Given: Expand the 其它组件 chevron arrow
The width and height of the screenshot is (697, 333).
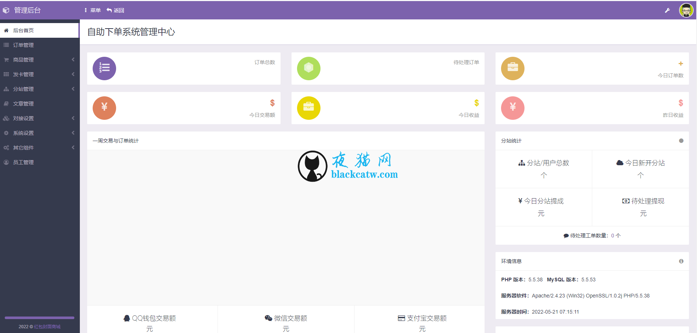Looking at the screenshot, I should pyautogui.click(x=73, y=147).
